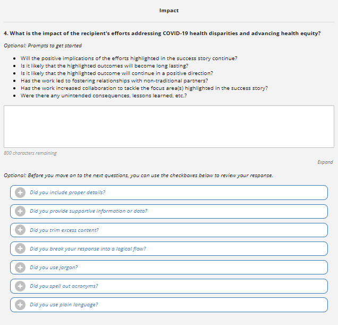Screen dimensions: 338x325
Task: Click the plus icon beside 'Did you trim excess content?'
Action: [x=20, y=230]
